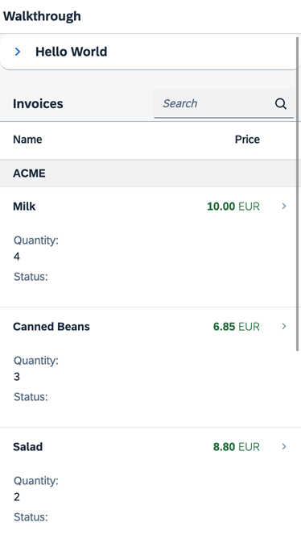Click the vertical page scrollbar
Image resolution: width=301 pixels, height=535 pixels.
299,194
